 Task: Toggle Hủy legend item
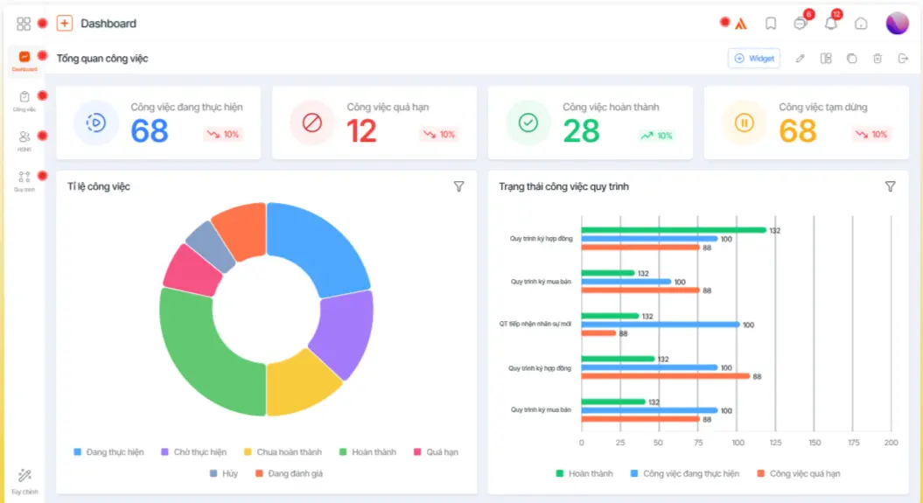pos(224,473)
